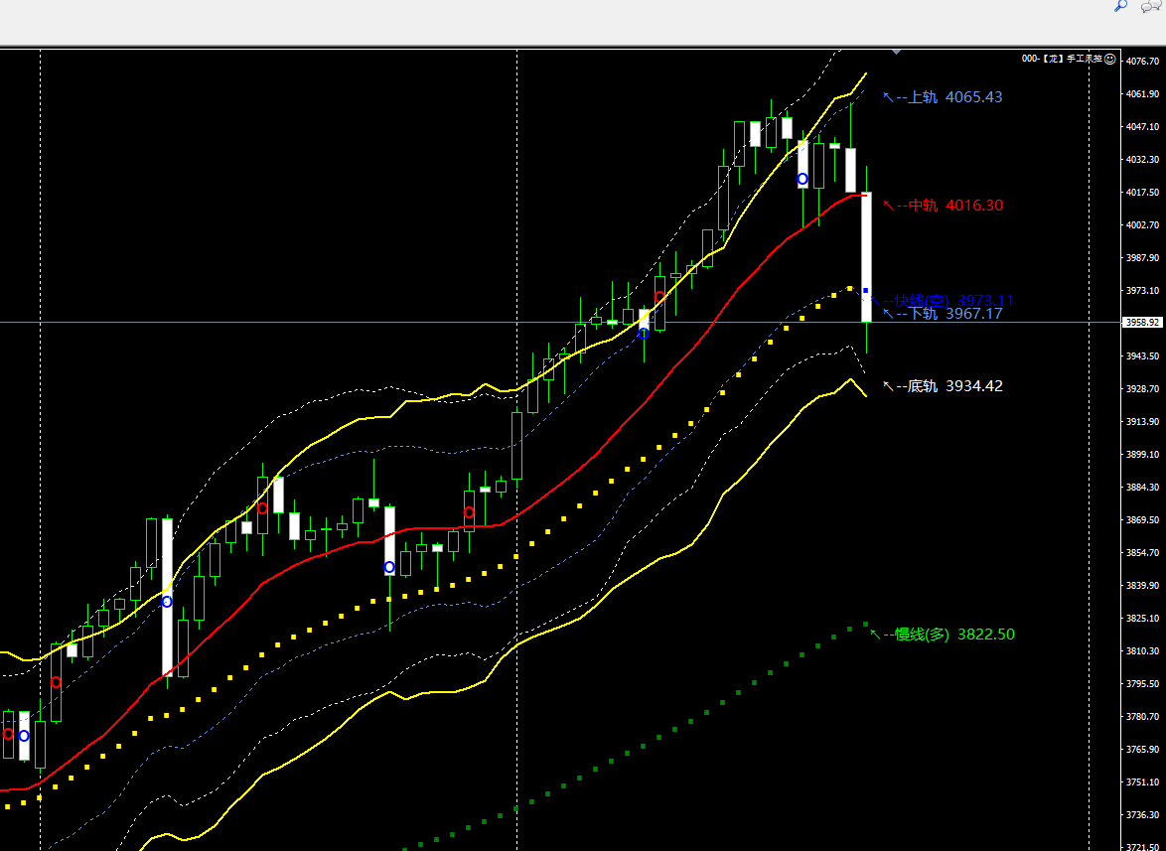1166x851 pixels.
Task: Click the smiley expert advisor icon
Action: coord(1110,58)
